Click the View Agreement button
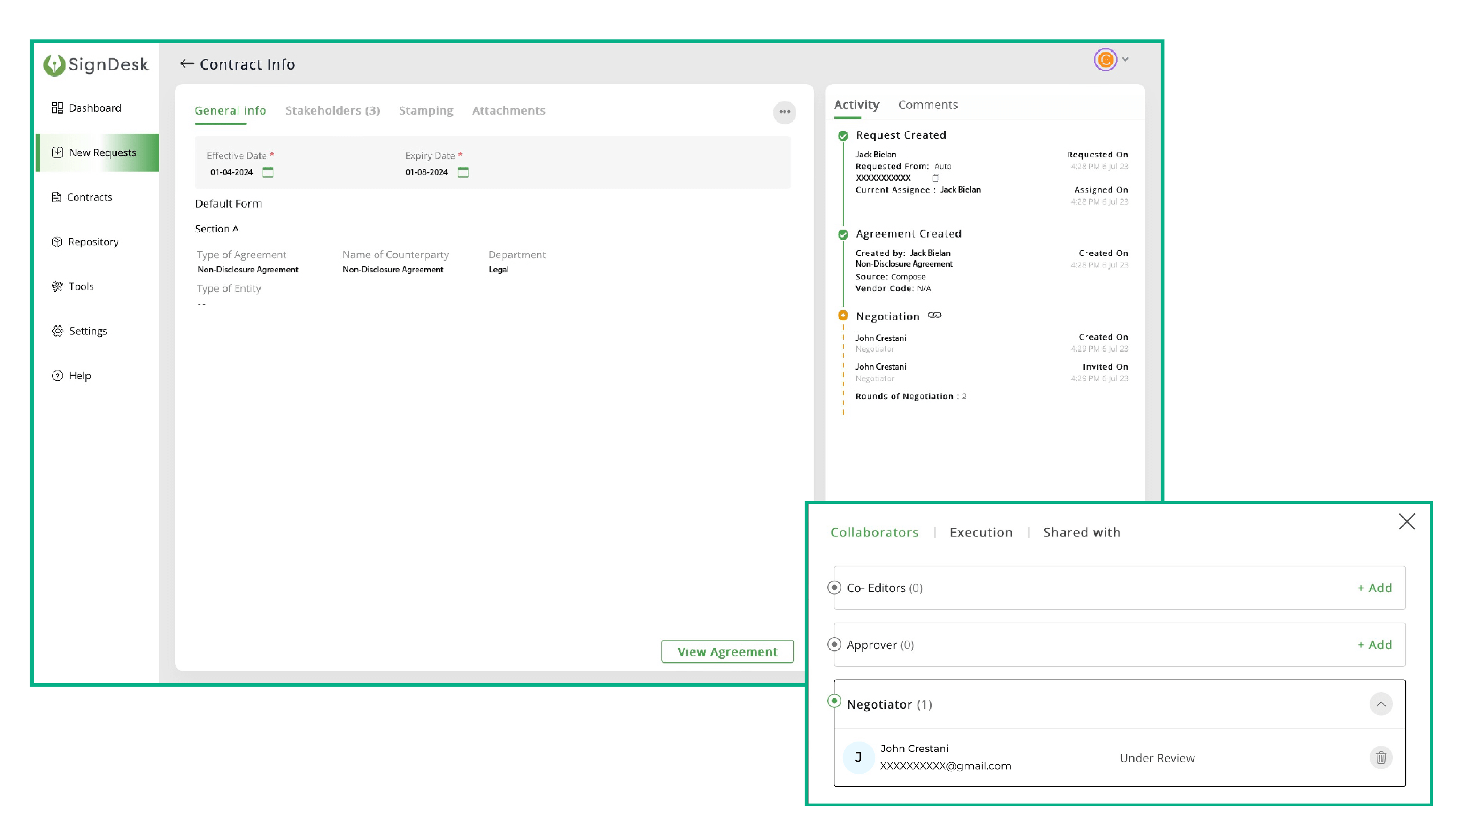Screen dimensions: 1476x835 click(727, 651)
